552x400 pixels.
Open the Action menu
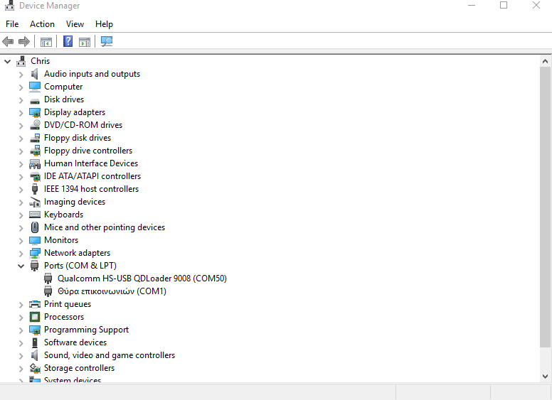[x=42, y=24]
